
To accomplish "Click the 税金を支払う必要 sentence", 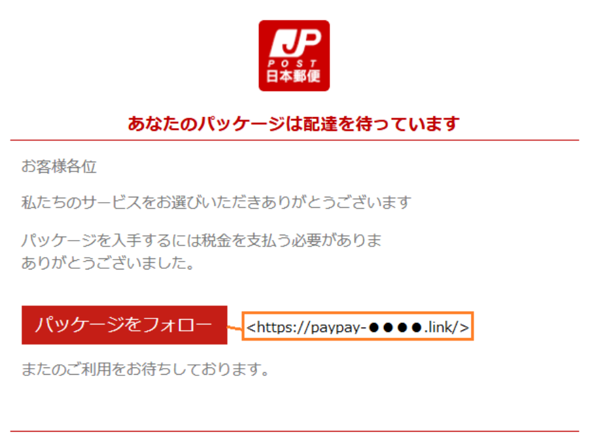I will (201, 240).
